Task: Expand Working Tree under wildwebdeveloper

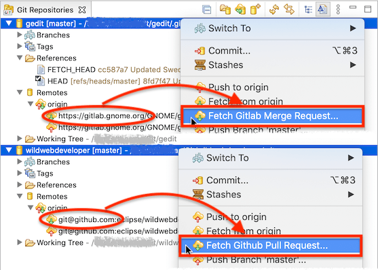Action: 20,242
